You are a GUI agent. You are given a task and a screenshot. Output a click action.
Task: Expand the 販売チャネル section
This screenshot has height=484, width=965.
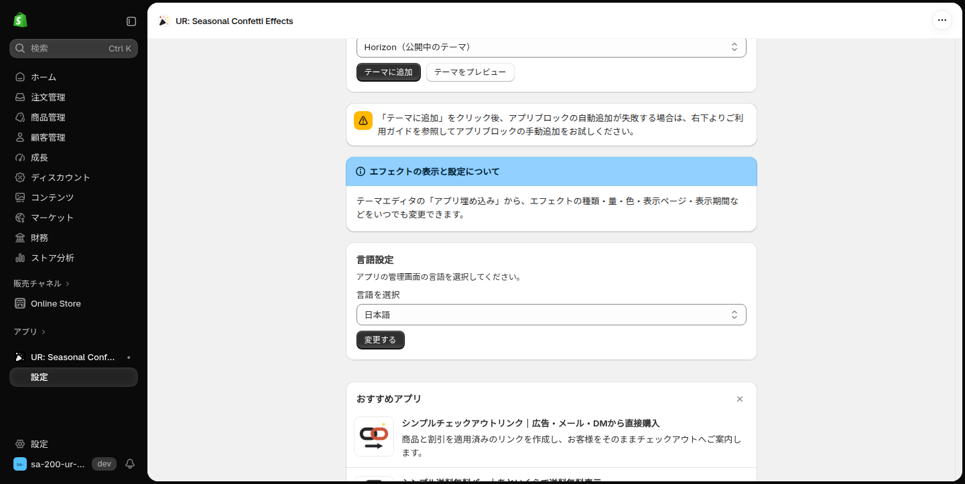coord(42,284)
